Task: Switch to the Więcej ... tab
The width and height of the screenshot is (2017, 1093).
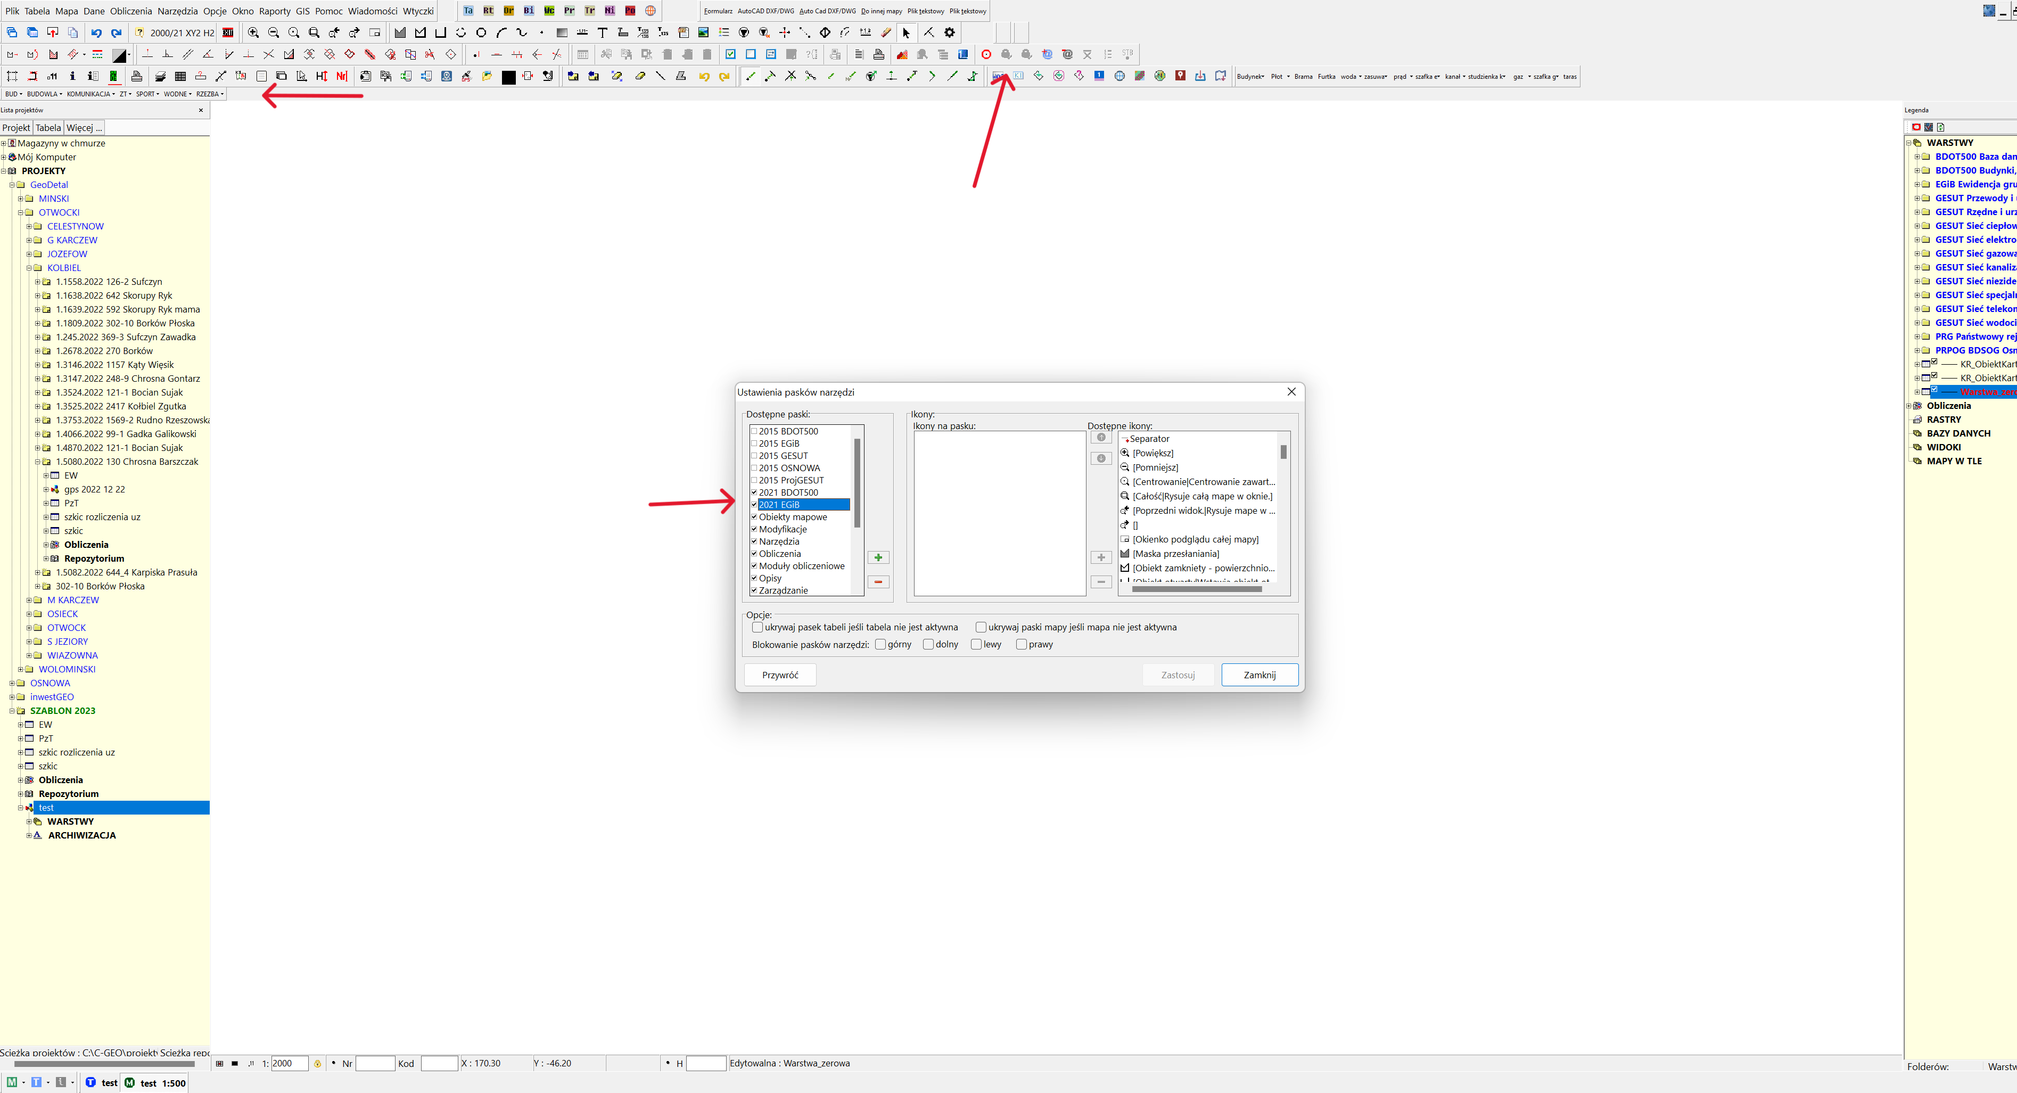Action: pyautogui.click(x=85, y=128)
